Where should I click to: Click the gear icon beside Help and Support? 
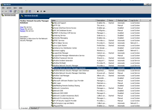pos(52,23)
